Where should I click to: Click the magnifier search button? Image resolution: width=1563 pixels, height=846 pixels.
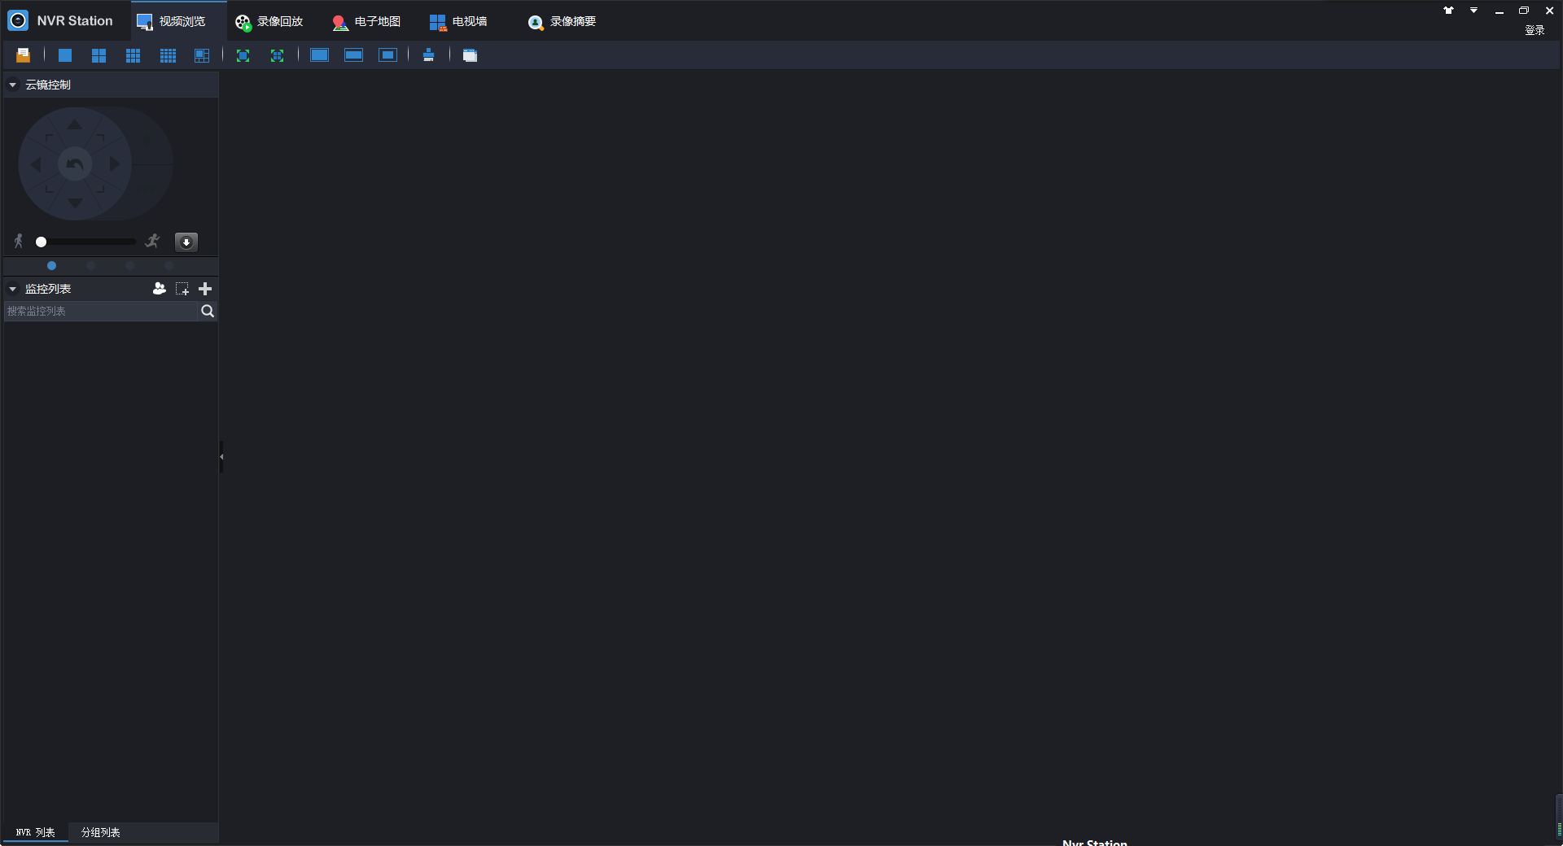208,312
